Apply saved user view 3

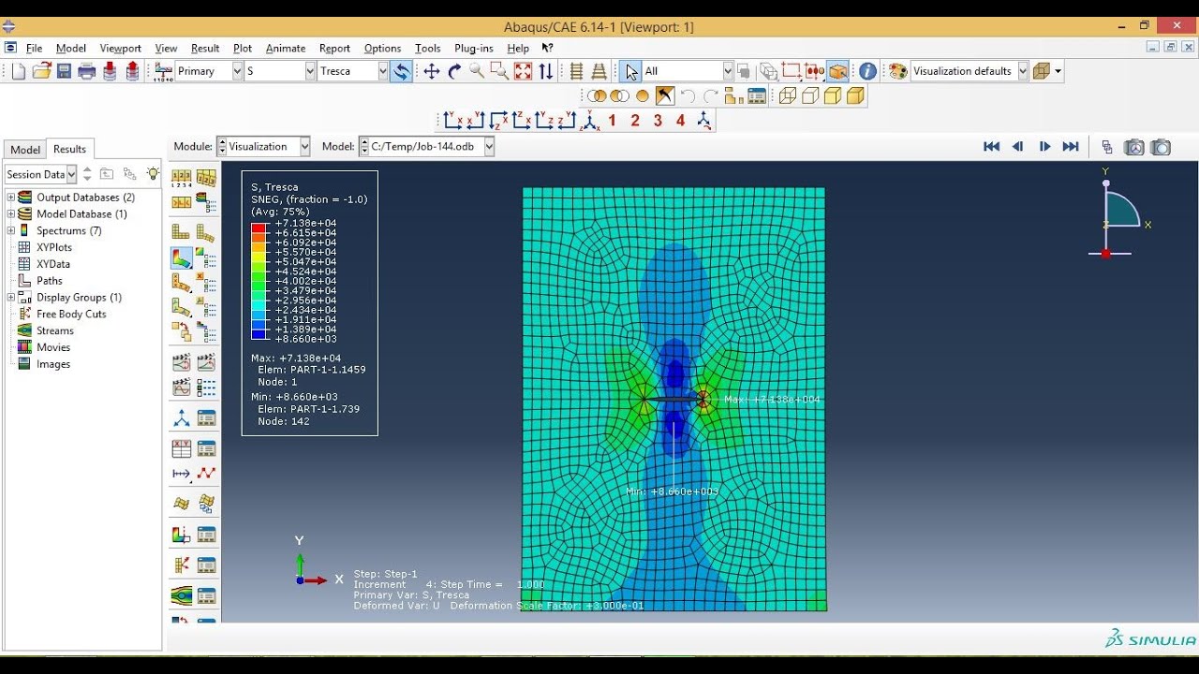(658, 121)
